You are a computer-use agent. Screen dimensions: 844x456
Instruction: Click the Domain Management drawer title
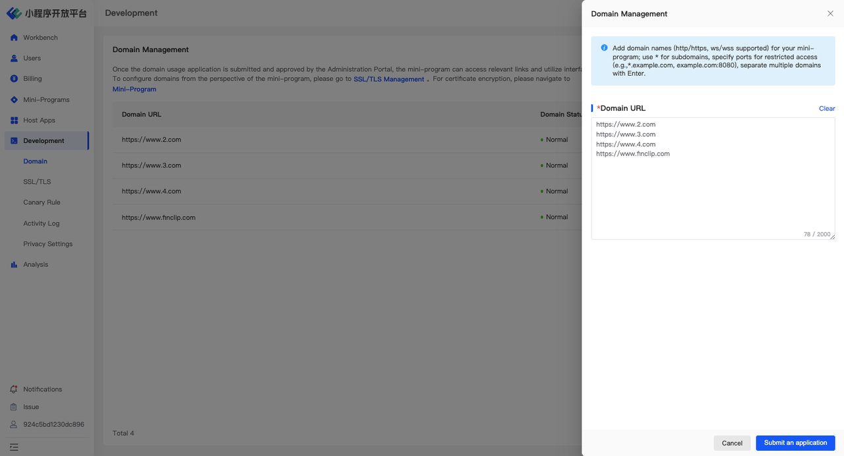pos(629,14)
